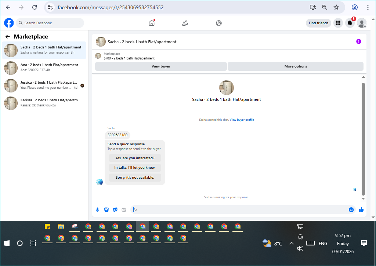Click the Facebook logo icon
Image resolution: width=376 pixels, height=266 pixels.
click(9, 23)
